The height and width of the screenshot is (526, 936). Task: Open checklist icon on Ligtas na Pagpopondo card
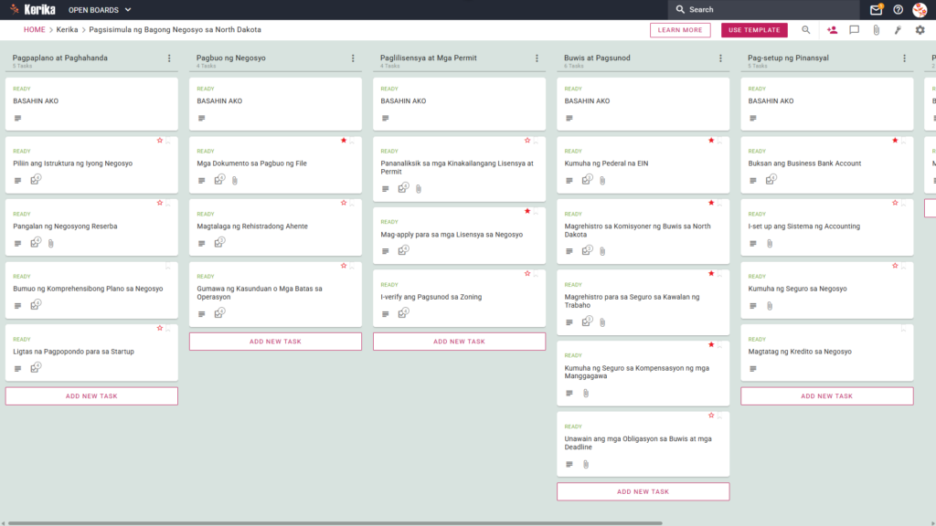pyautogui.click(x=36, y=368)
